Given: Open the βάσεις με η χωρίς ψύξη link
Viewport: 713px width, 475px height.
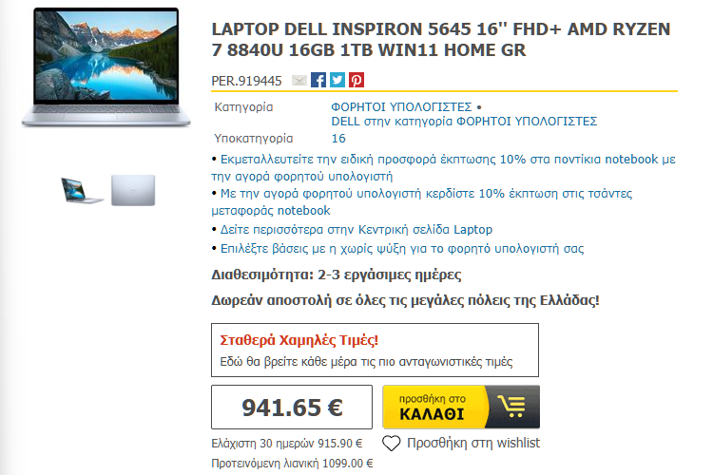Looking at the screenshot, I should coord(400,249).
